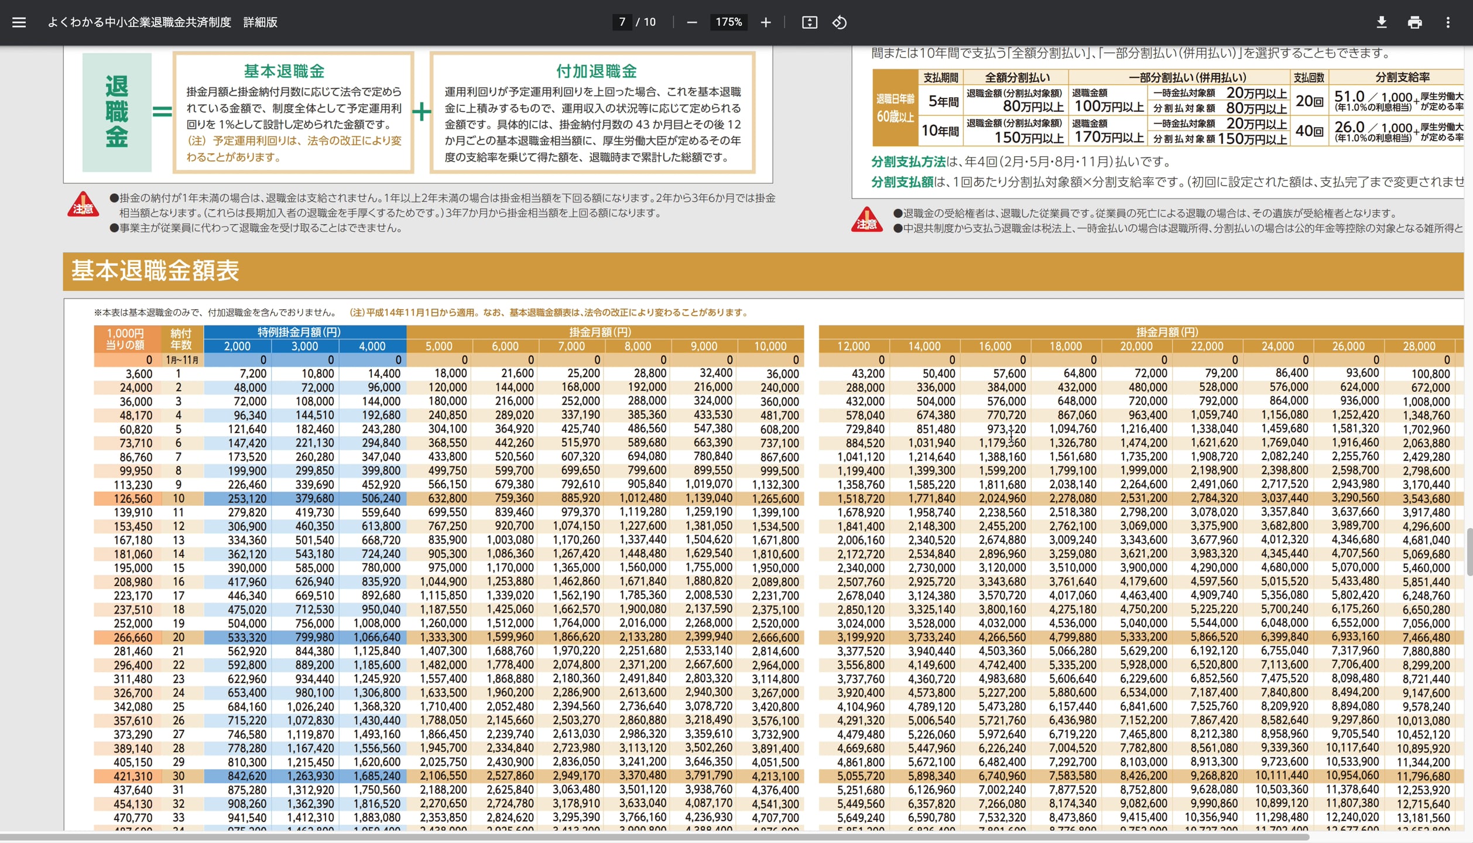Click the zoom in plus button
The height and width of the screenshot is (843, 1473).
click(x=766, y=22)
